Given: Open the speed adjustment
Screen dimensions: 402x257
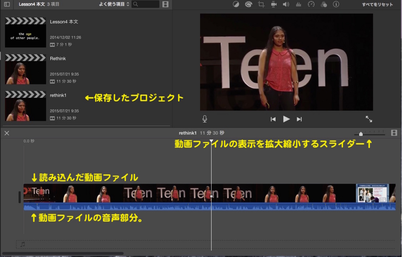Looking at the screenshot, I should [311, 4].
